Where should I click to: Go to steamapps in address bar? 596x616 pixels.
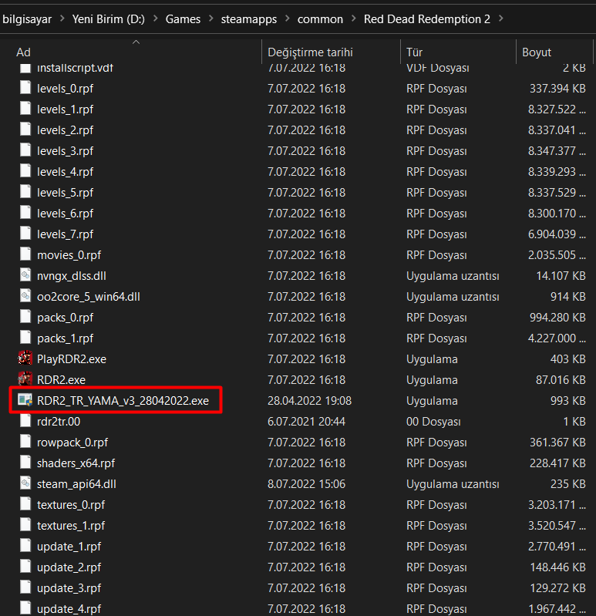coord(249,19)
